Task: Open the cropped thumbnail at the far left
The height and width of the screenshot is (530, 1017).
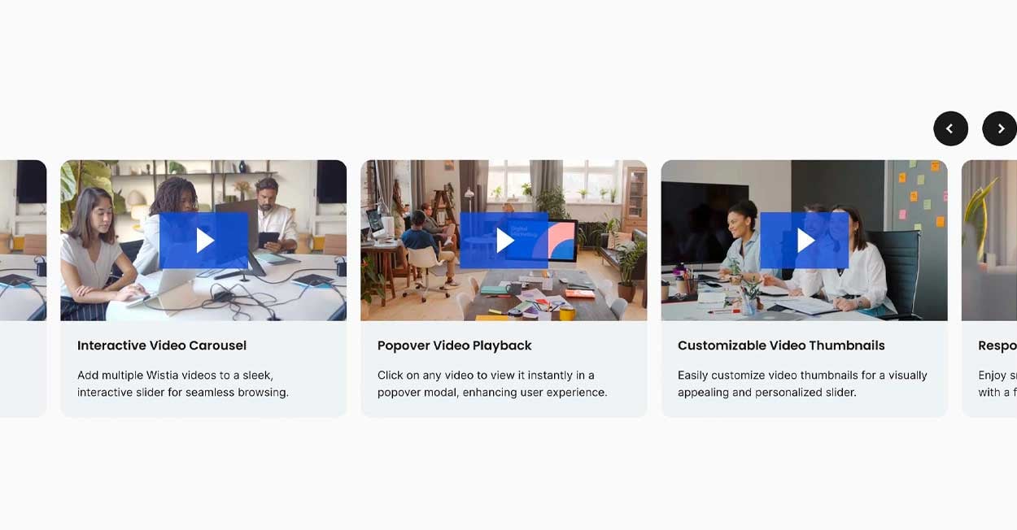Action: (23, 241)
